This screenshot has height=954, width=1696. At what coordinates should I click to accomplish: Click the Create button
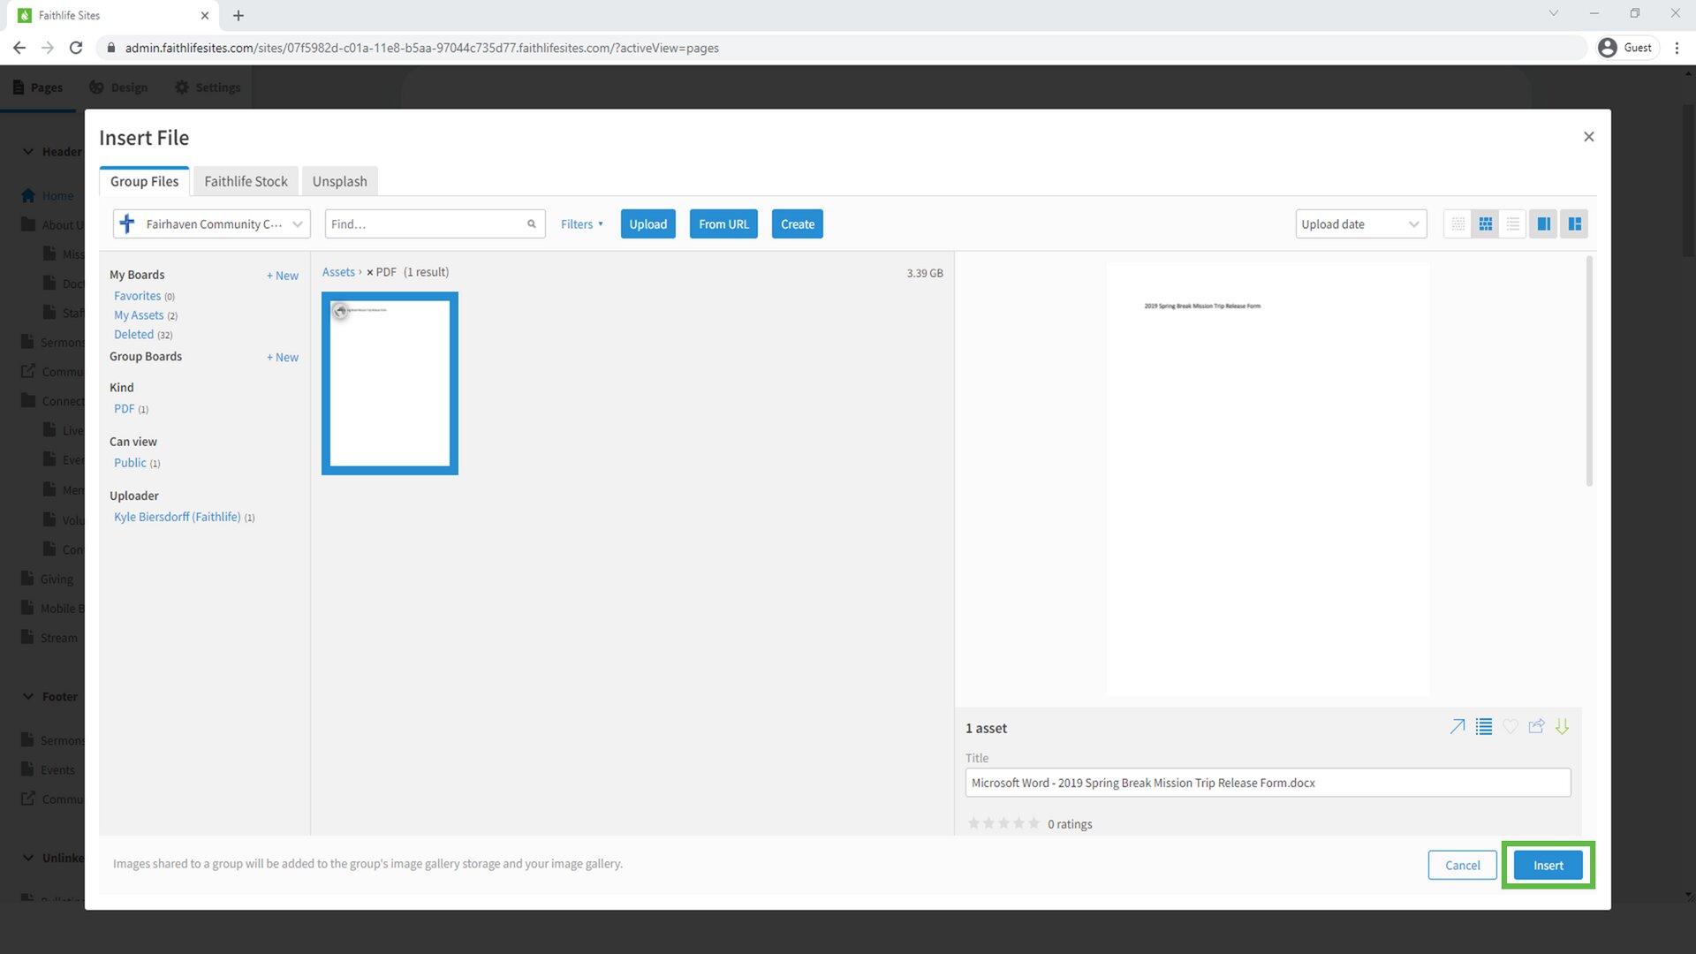coord(798,224)
